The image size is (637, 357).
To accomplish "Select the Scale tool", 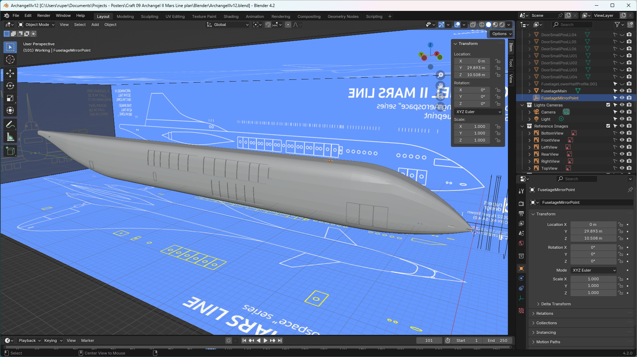I will click(10, 98).
